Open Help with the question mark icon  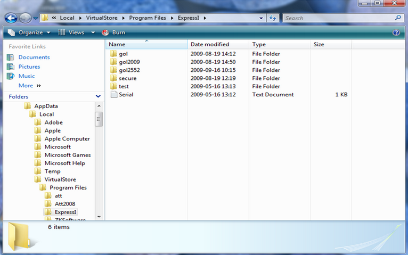pos(396,32)
